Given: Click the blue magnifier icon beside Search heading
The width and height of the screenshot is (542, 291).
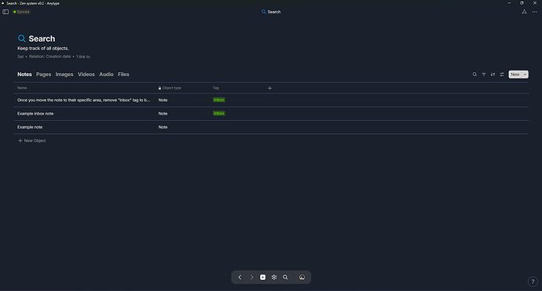Looking at the screenshot, I should click(21, 38).
